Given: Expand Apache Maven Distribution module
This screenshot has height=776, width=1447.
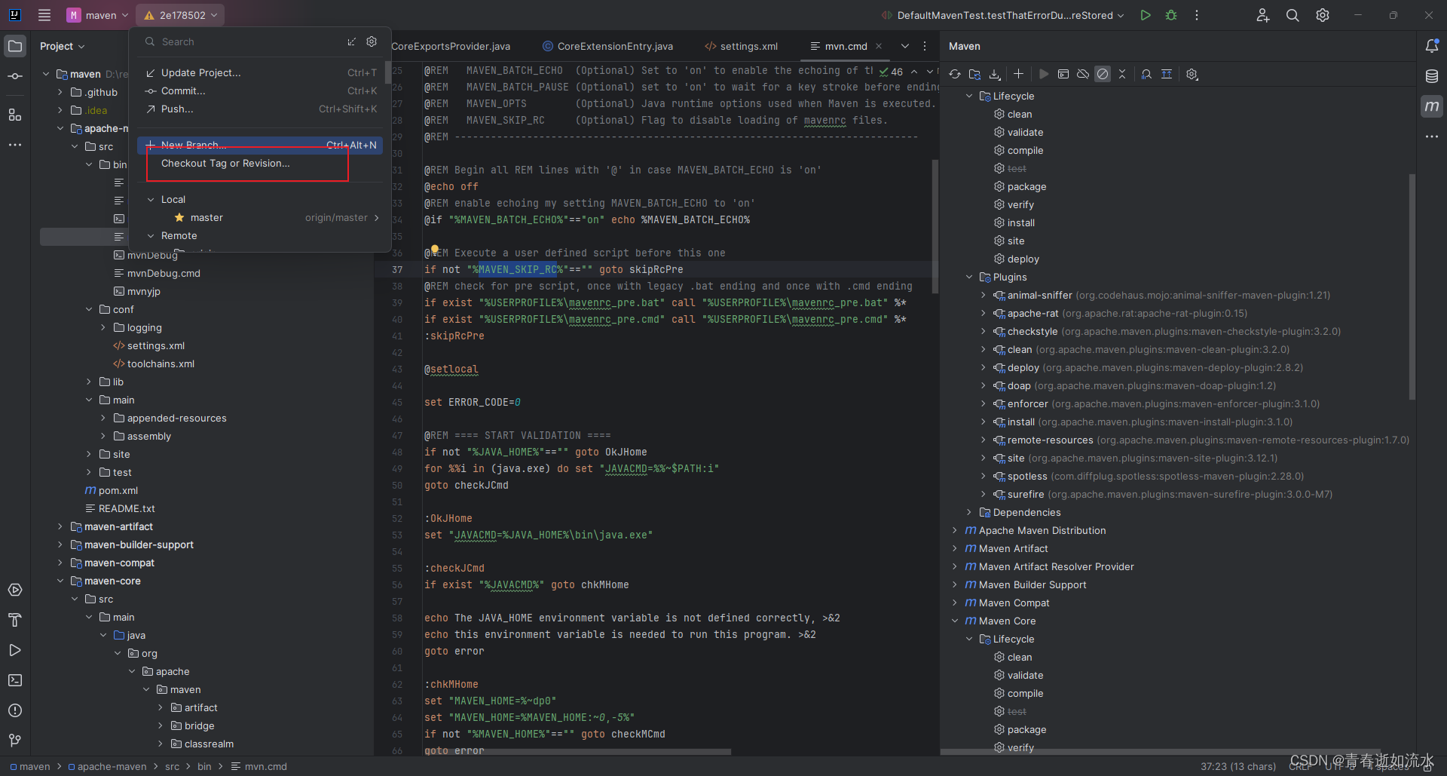Looking at the screenshot, I should click(955, 531).
